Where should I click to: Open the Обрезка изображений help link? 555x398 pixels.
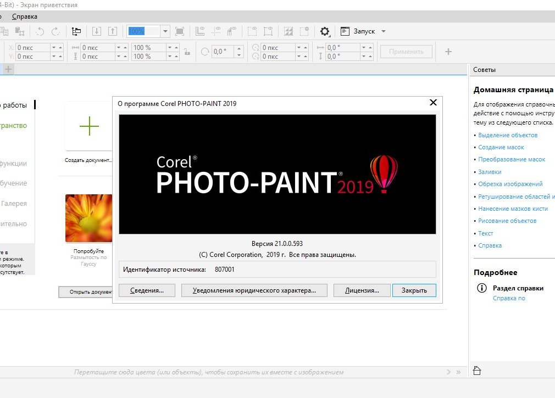click(510, 184)
